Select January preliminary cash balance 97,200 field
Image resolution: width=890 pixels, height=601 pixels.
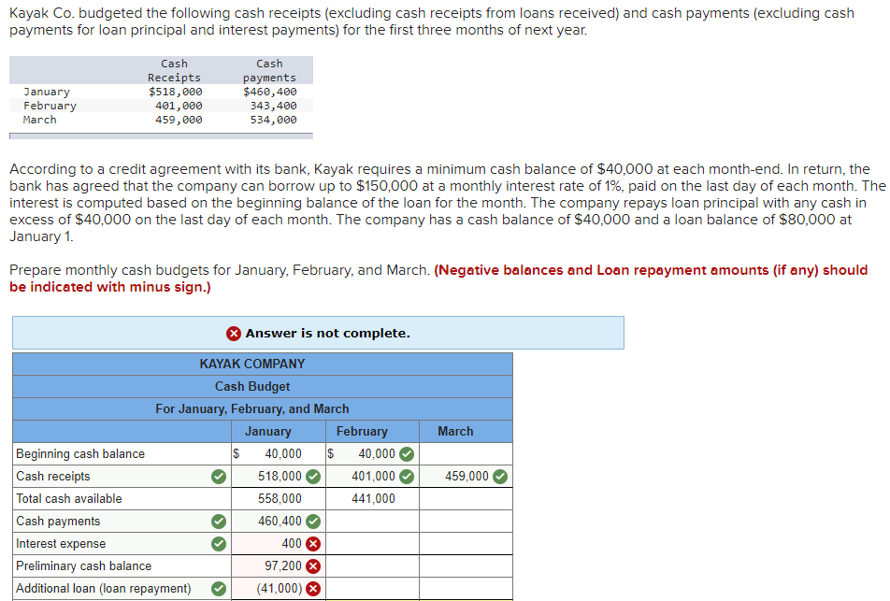(279, 566)
